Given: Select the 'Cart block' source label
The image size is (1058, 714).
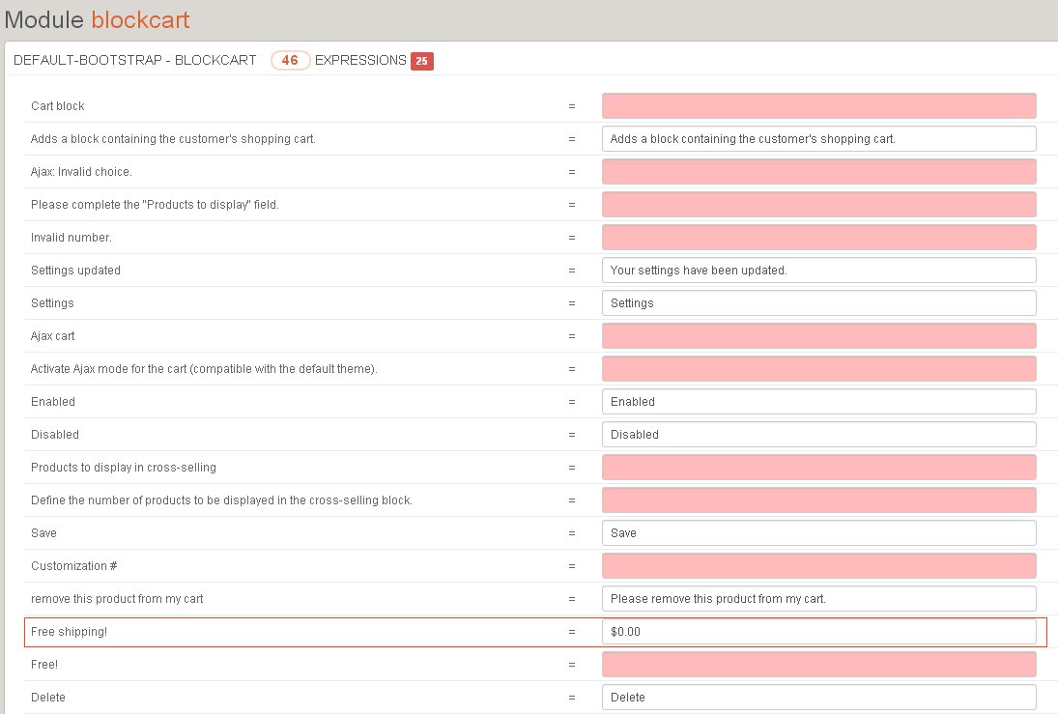Looking at the screenshot, I should click(x=58, y=106).
